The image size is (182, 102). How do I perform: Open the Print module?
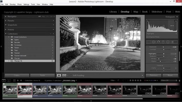[x=169, y=12]
